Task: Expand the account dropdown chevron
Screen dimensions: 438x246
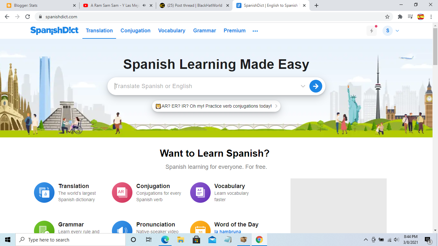Action: pos(397,31)
